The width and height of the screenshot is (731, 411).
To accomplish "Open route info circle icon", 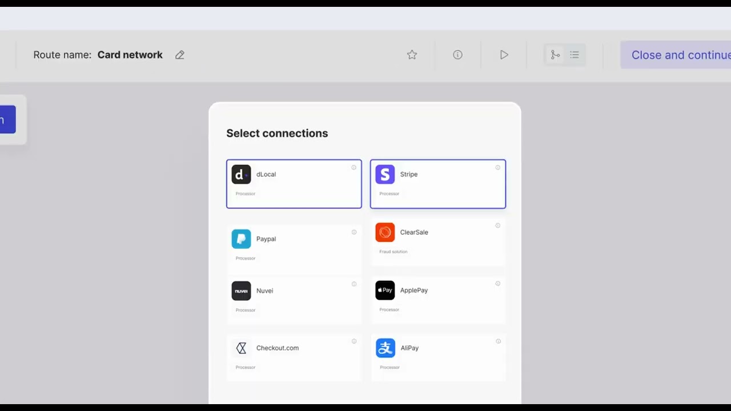I will [457, 55].
